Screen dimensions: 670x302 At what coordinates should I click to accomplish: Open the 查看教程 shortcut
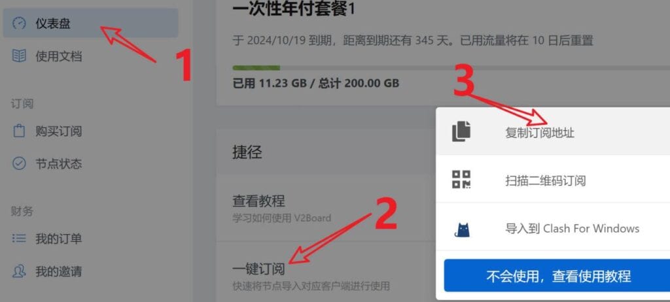point(258,201)
